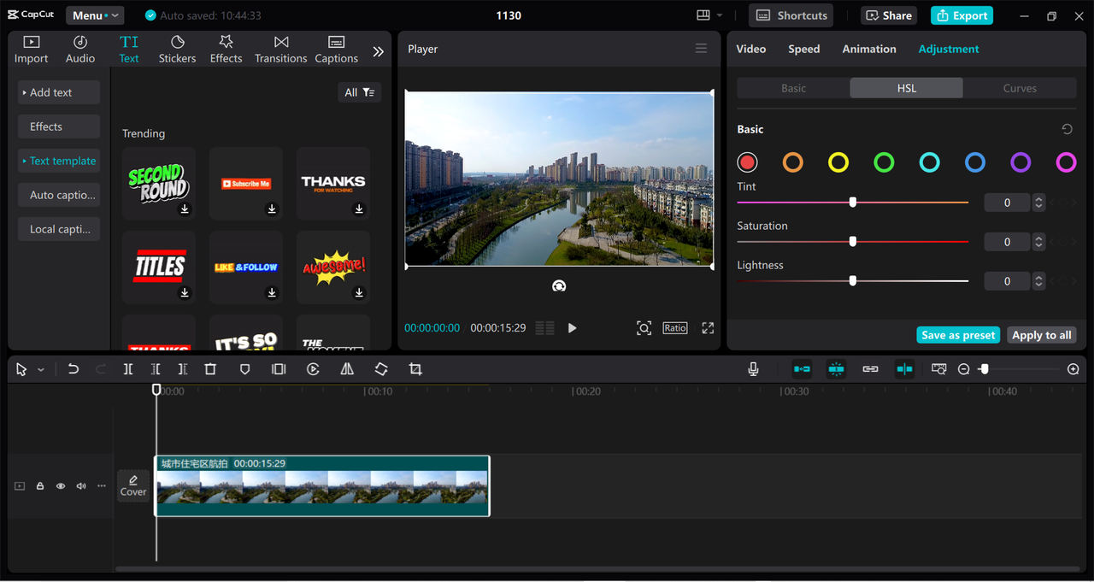Viewport: 1094px width, 582px height.
Task: Play the video preview
Action: (x=572, y=328)
